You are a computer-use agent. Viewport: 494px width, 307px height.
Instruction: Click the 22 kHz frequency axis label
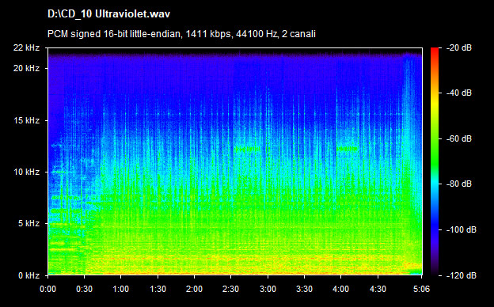[x=26, y=47]
